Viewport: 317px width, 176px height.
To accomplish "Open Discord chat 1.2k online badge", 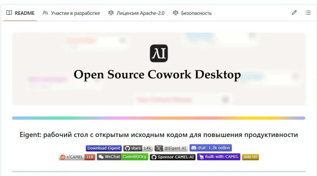I will pyautogui.click(x=210, y=148).
